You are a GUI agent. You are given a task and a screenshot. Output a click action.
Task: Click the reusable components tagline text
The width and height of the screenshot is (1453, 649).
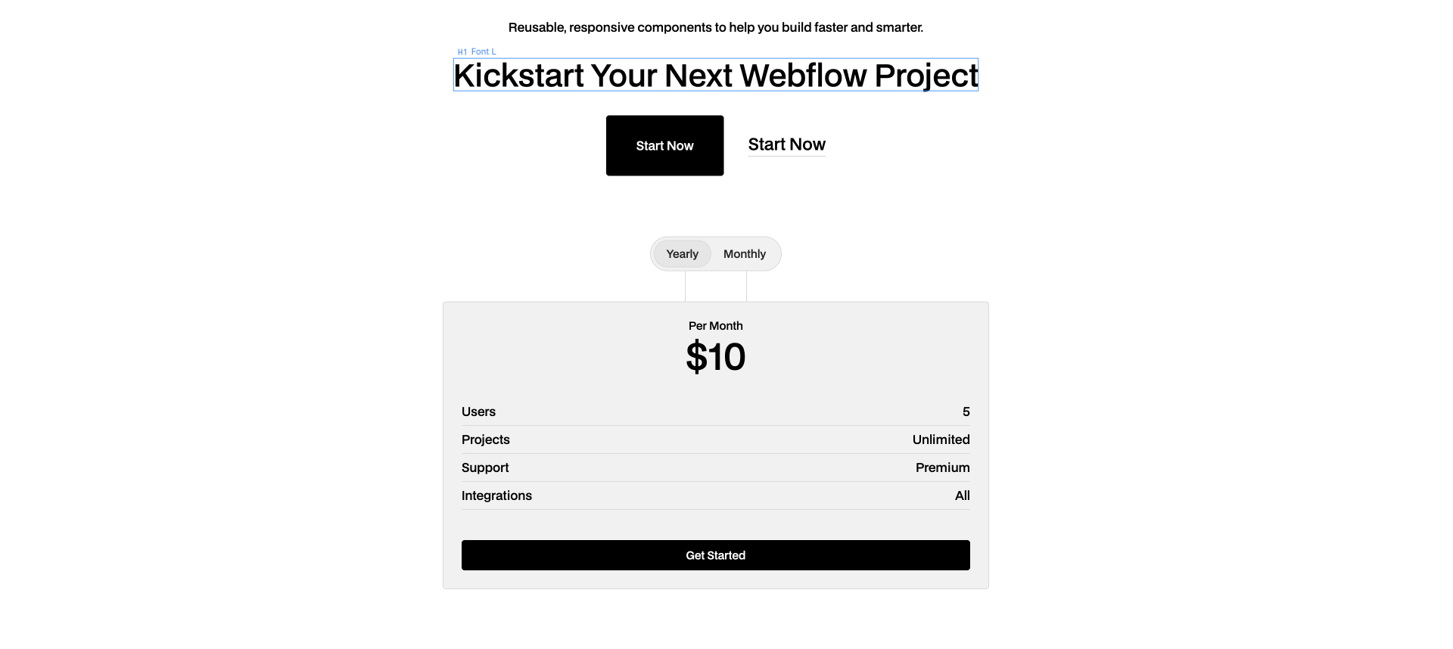[715, 26]
